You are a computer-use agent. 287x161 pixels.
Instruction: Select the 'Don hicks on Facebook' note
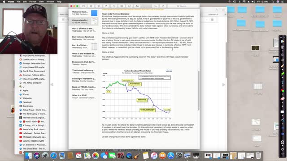(84, 38)
